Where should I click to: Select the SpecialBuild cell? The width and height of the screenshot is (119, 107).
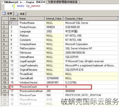pos(31,78)
